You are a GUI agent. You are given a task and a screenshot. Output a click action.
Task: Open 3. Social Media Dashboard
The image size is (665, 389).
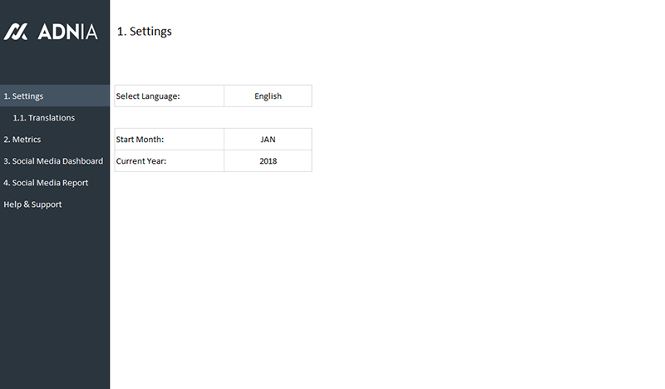click(53, 161)
